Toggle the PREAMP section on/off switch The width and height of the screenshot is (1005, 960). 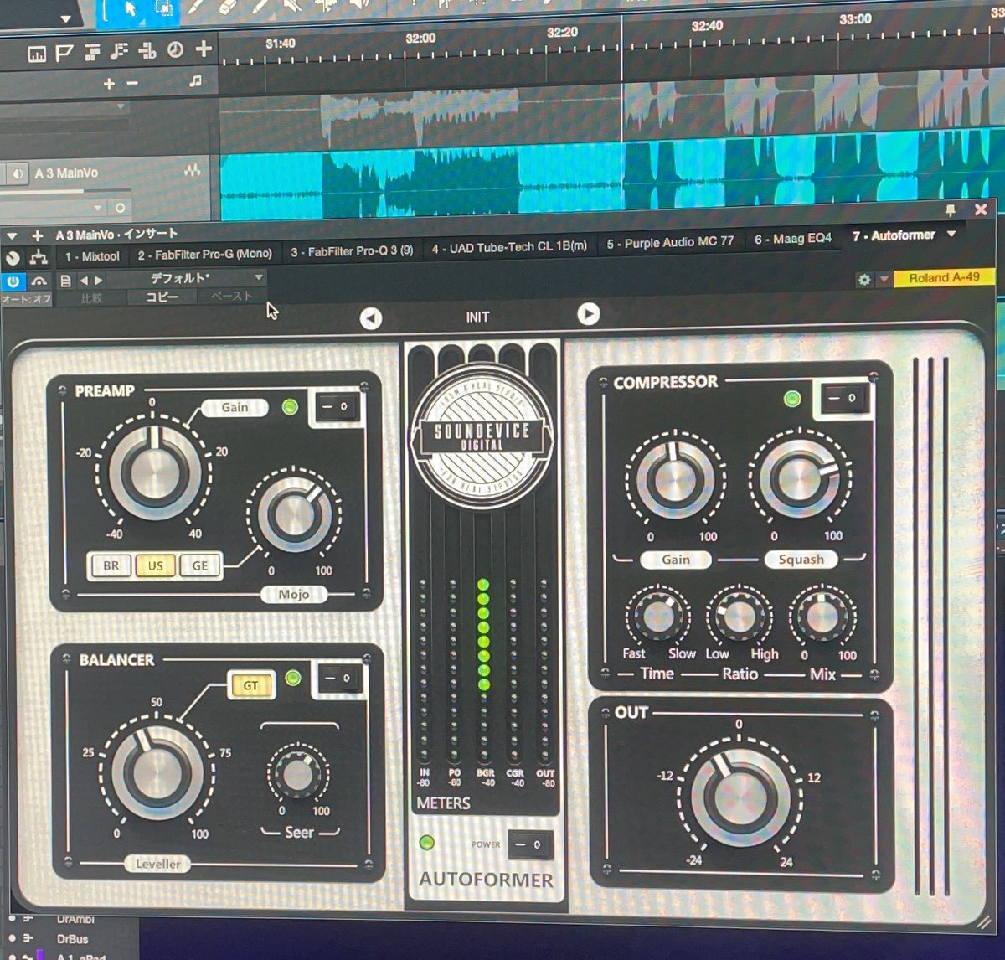click(337, 407)
